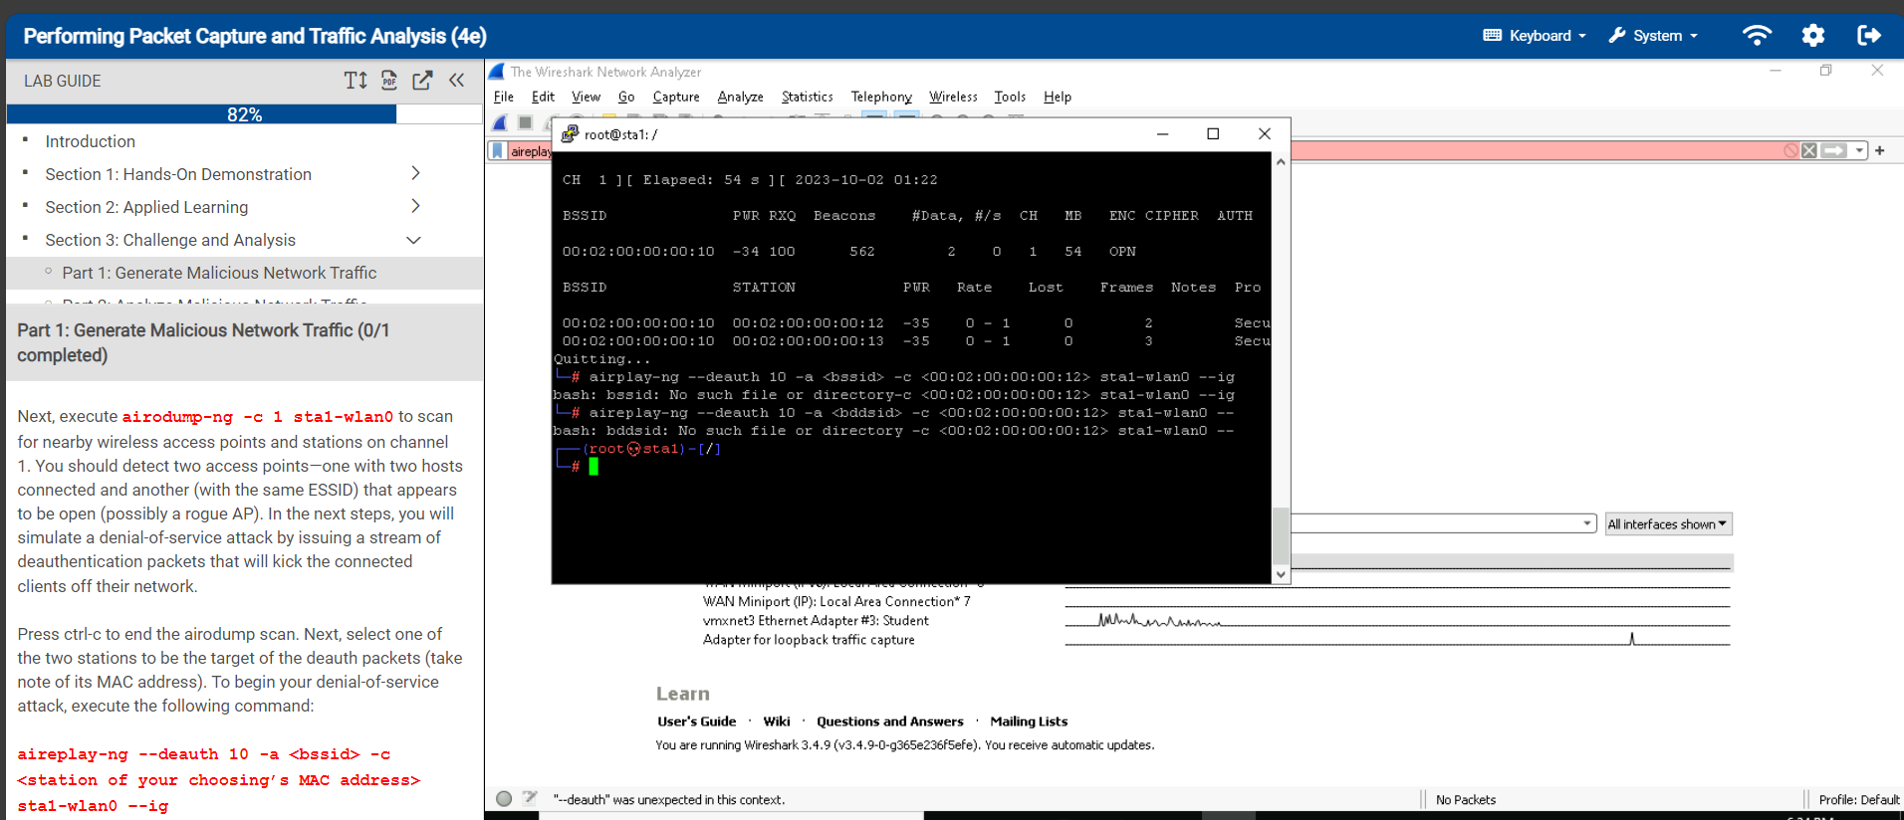The width and height of the screenshot is (1904, 820).
Task: Open the Analyze menu
Action: (740, 97)
